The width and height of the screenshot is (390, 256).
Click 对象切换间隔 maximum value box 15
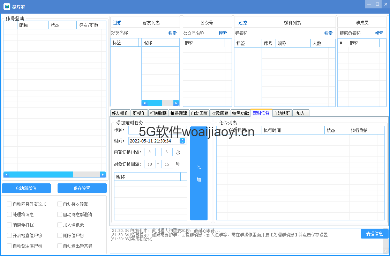[x=167, y=164]
